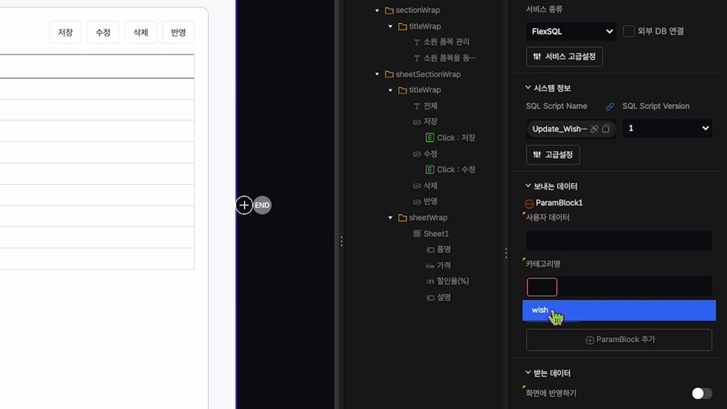Image resolution: width=727 pixels, height=409 pixels.
Task: Open 서비스 고급설정 button
Action: point(564,57)
